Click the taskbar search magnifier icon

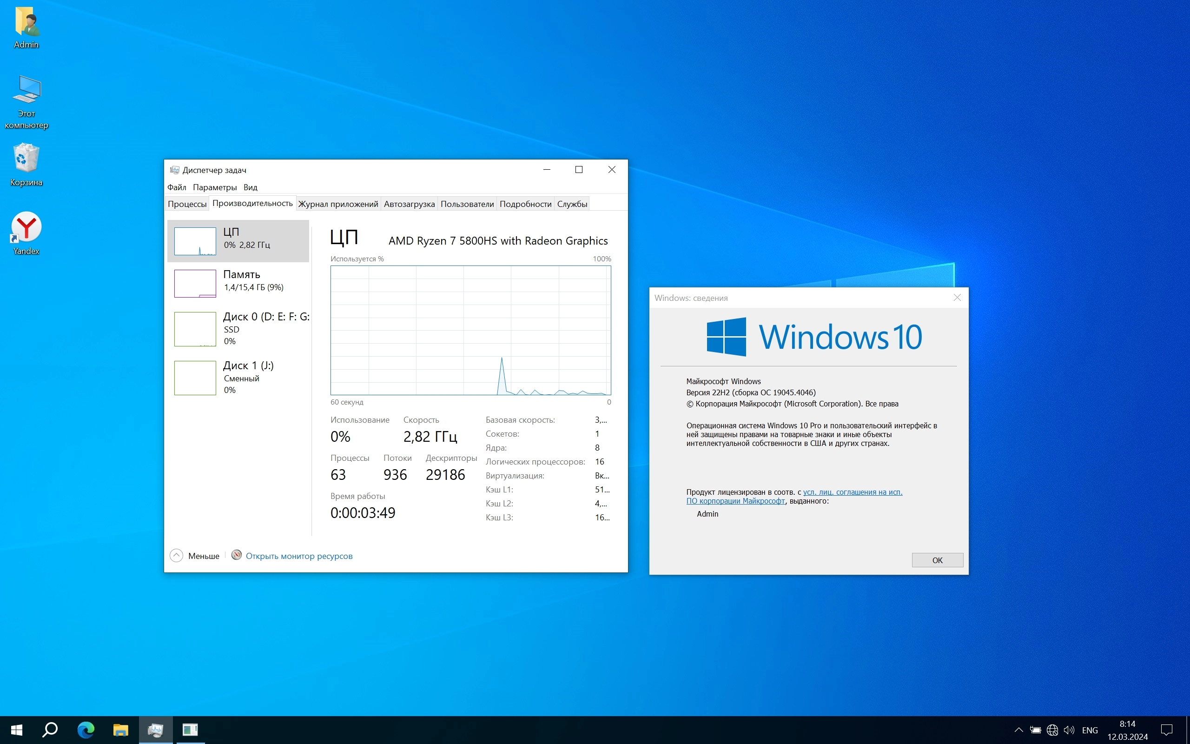click(x=50, y=730)
